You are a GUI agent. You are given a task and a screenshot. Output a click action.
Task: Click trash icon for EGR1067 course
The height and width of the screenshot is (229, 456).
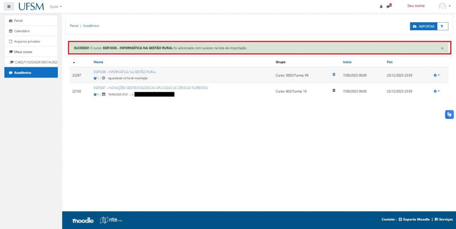coord(334,91)
